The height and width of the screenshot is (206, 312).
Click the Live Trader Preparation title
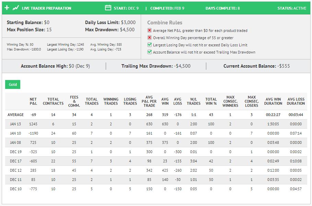point(46,8)
